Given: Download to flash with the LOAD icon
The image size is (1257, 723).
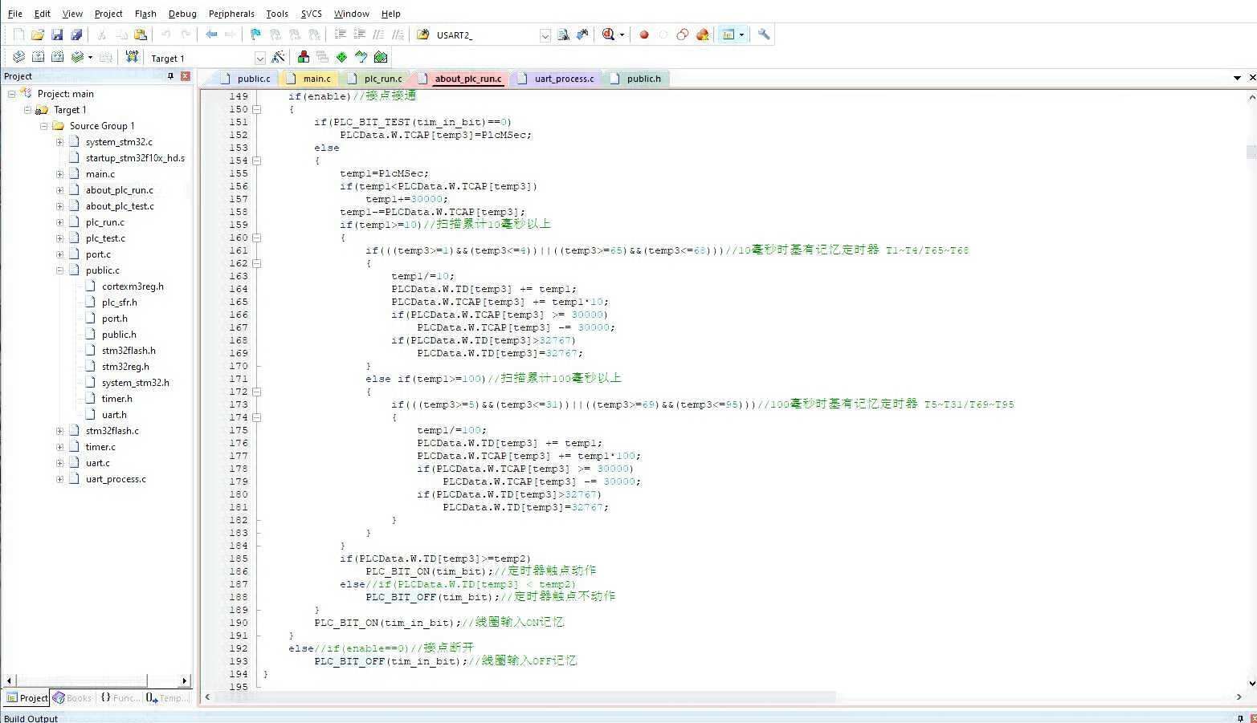Looking at the screenshot, I should coord(132,57).
